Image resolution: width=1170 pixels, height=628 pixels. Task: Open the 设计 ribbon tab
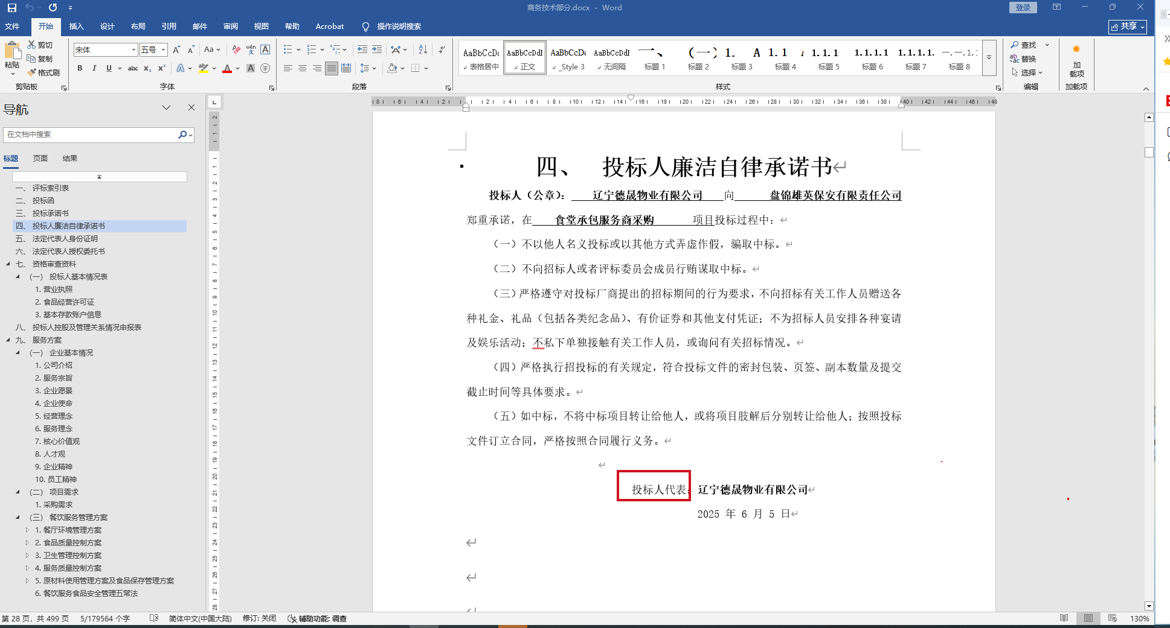107,26
